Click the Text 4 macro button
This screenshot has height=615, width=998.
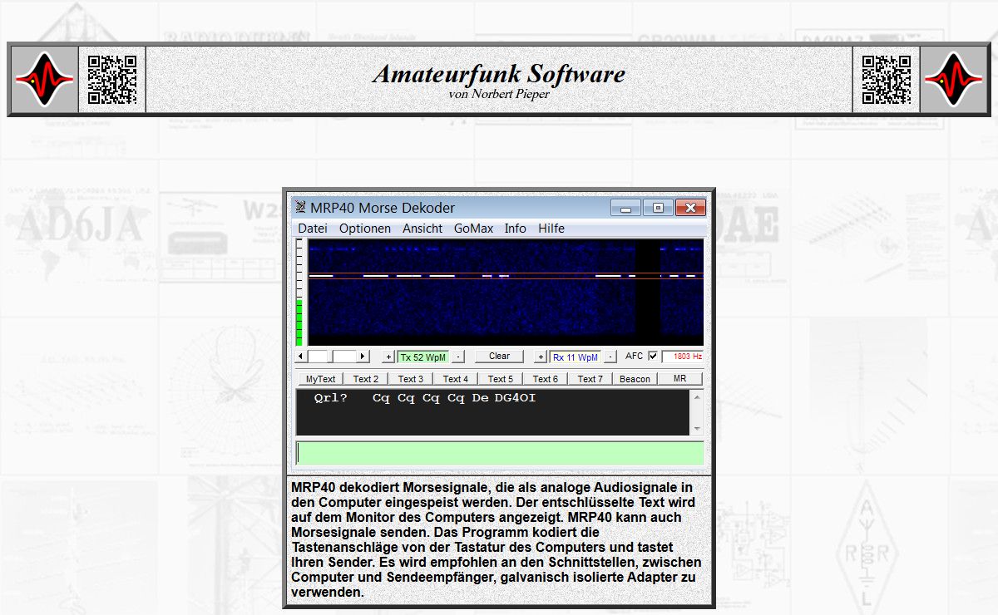[455, 379]
